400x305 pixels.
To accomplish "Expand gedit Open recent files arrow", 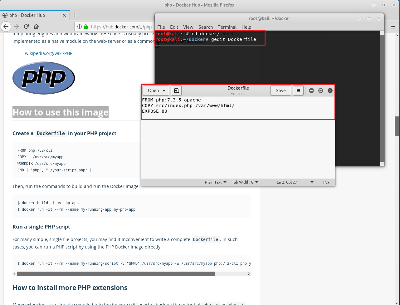I will 164,91.
